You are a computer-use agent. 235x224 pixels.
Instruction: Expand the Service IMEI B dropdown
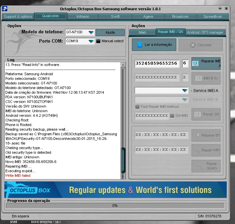pos(185,100)
